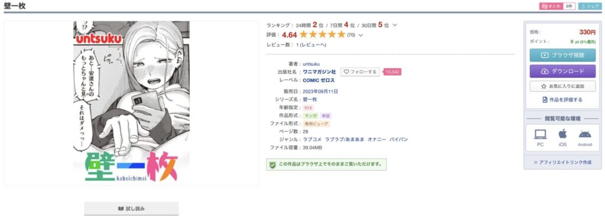The height and width of the screenshot is (221, 605).
Task: Click the 試し読み preview button
Action: pyautogui.click(x=132, y=209)
